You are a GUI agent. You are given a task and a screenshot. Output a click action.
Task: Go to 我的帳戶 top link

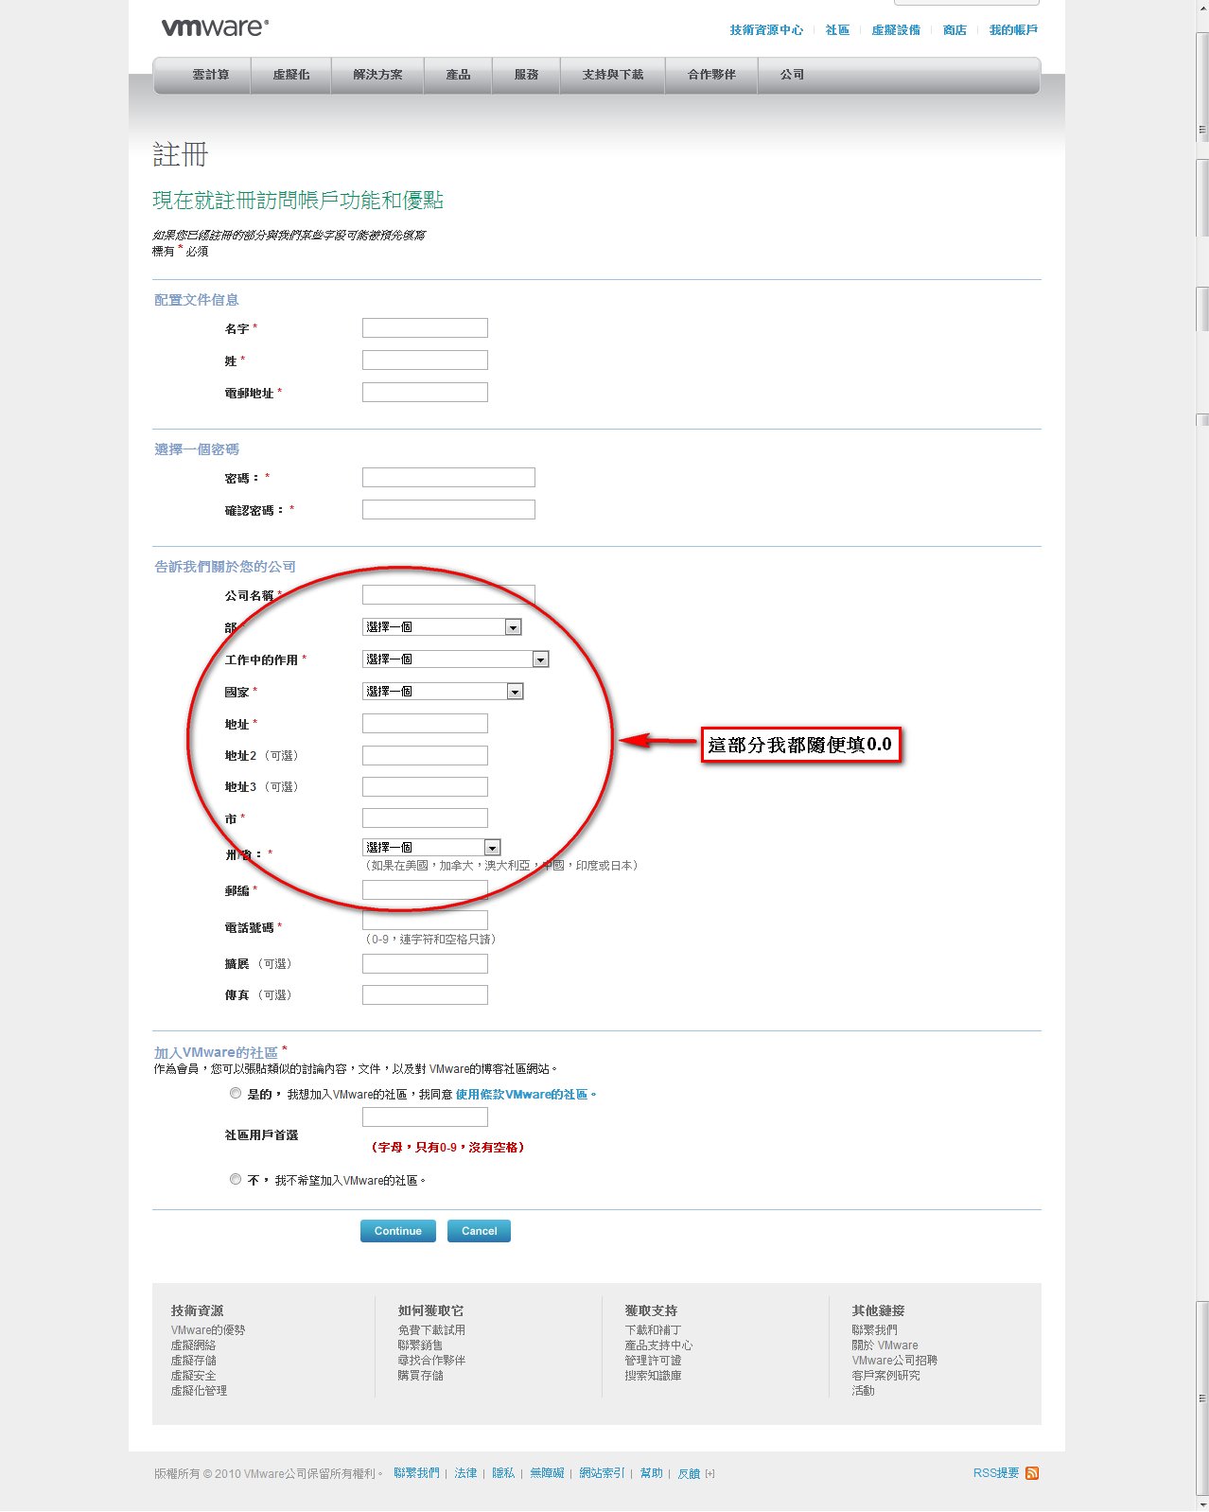pos(1013,30)
